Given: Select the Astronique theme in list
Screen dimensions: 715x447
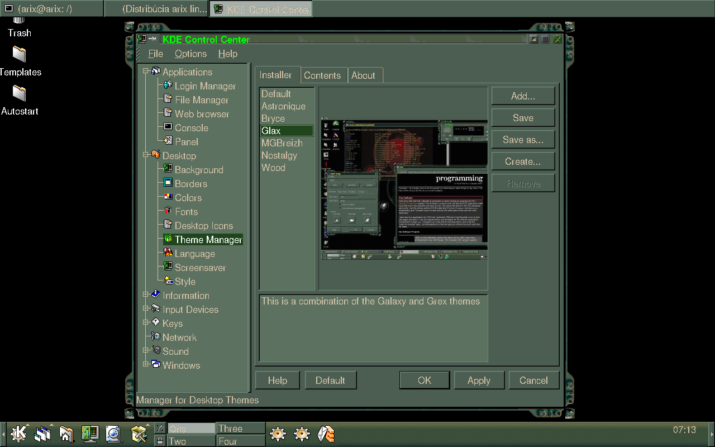Looking at the screenshot, I should point(287,106).
